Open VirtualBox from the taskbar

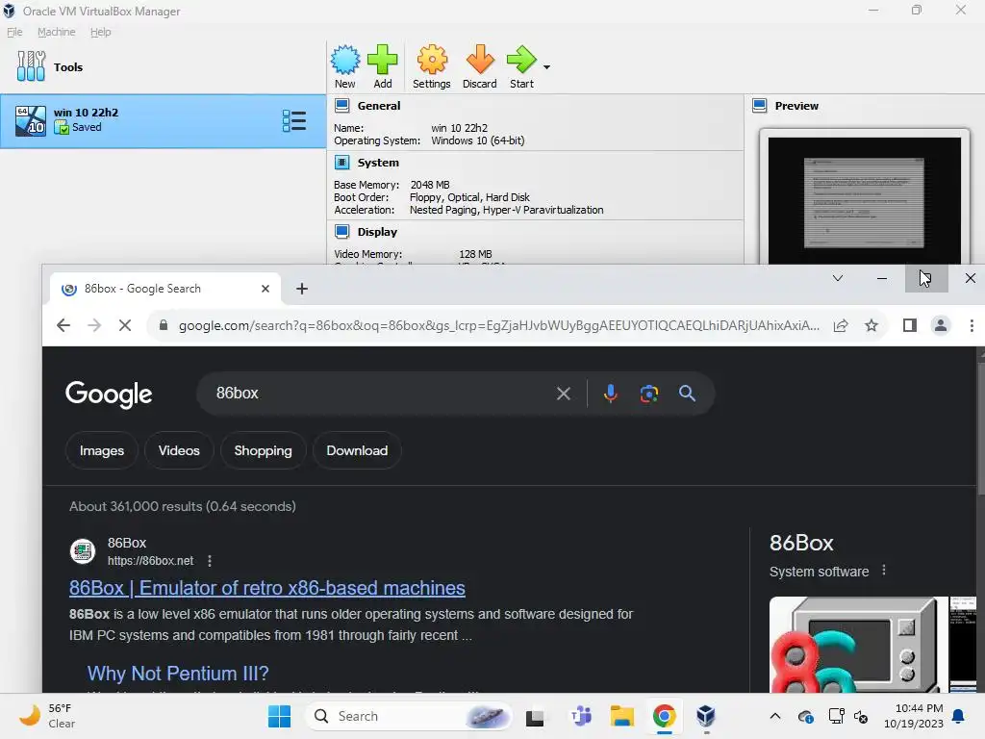(x=706, y=716)
